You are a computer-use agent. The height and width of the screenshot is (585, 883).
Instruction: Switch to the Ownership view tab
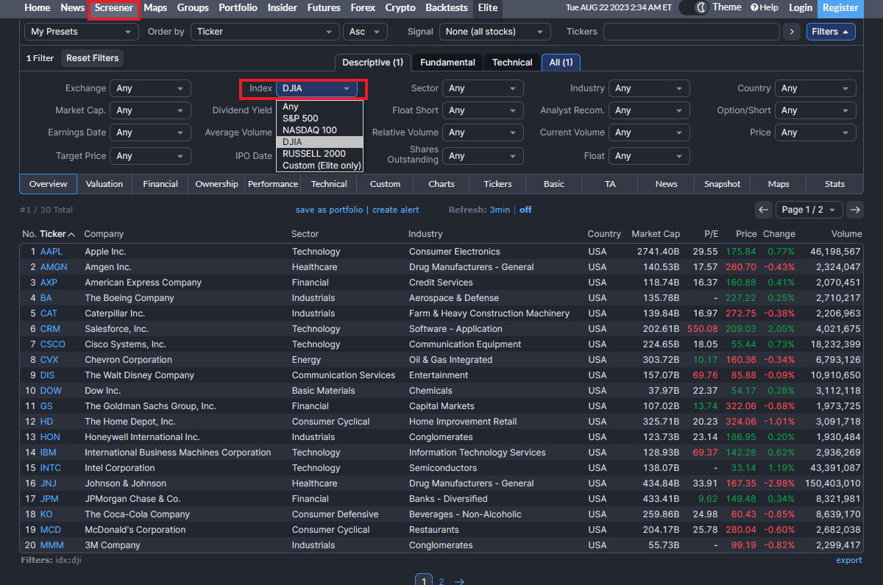click(x=216, y=184)
